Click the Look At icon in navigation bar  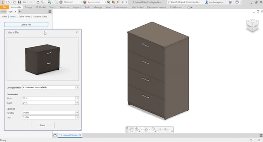click(159, 130)
